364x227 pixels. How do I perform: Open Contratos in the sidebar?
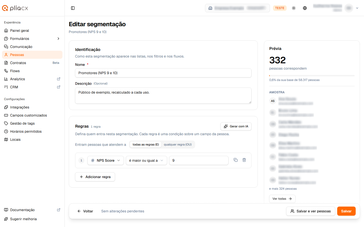coord(32,63)
